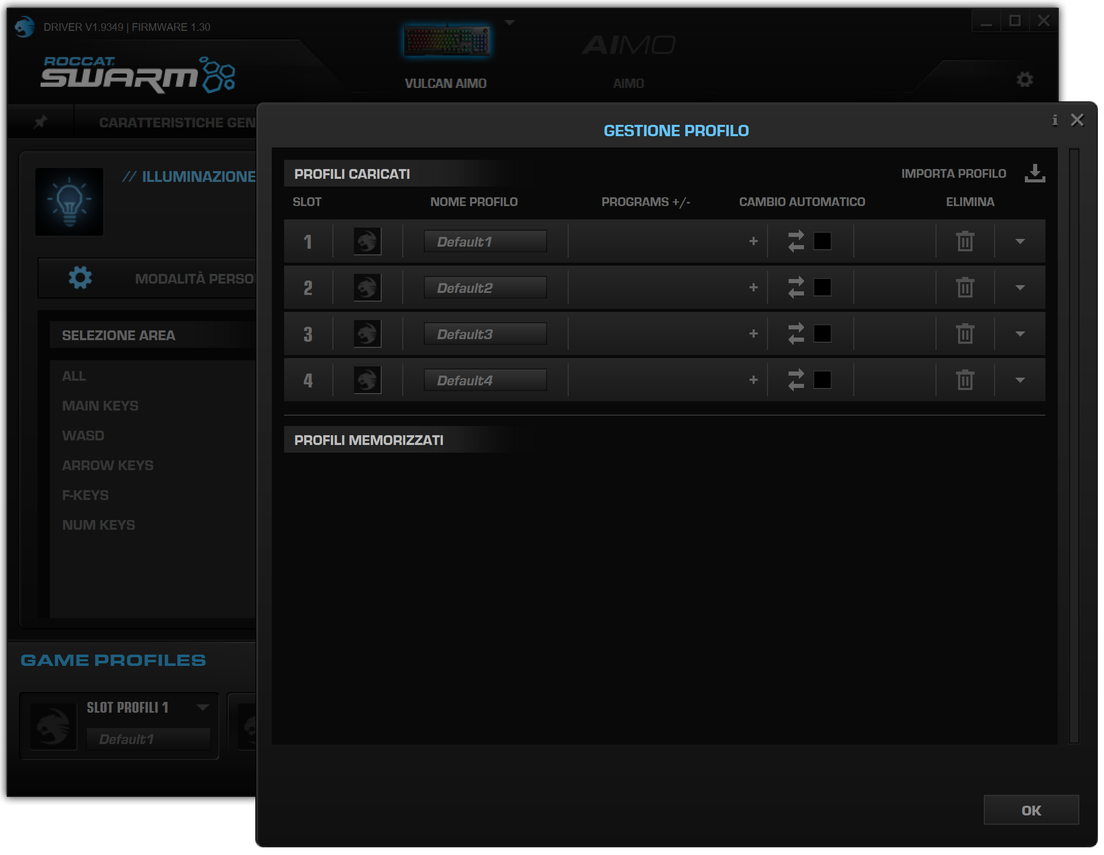Edit the Default3 profile name field
The image size is (1104, 855).
click(485, 333)
